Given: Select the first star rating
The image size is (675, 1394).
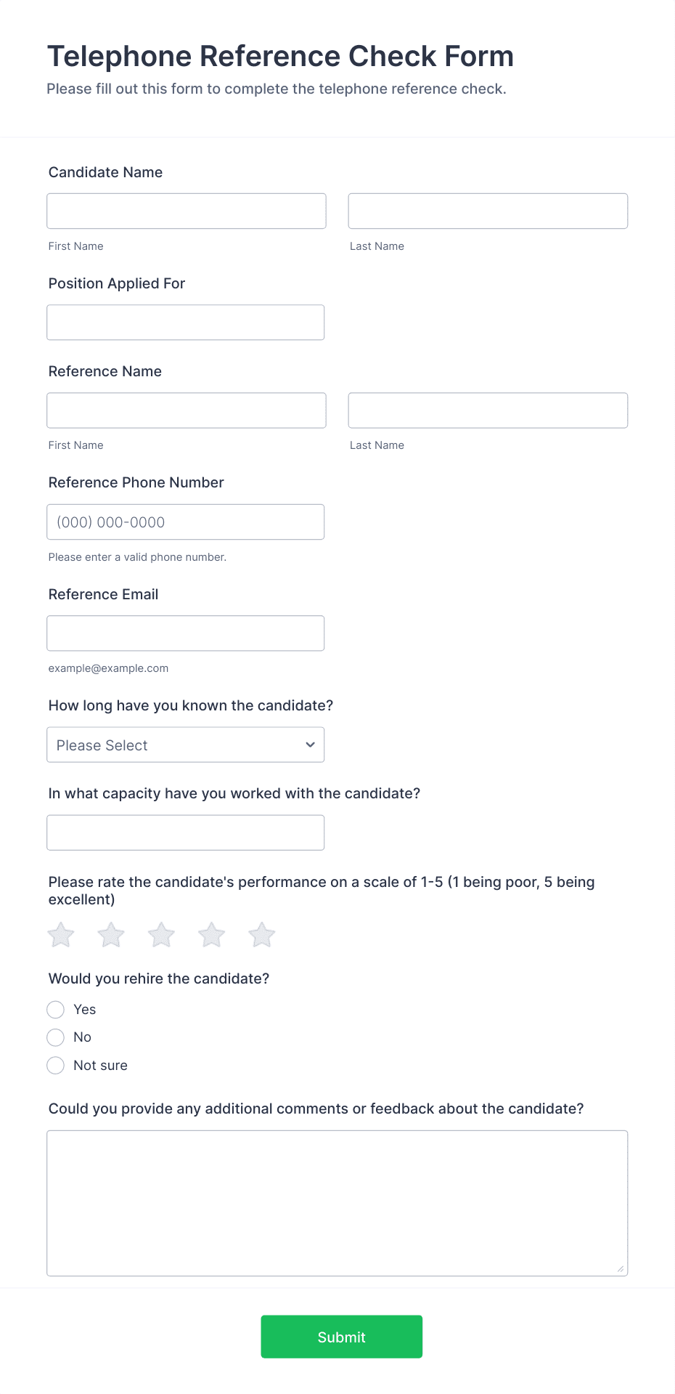Looking at the screenshot, I should (60, 935).
